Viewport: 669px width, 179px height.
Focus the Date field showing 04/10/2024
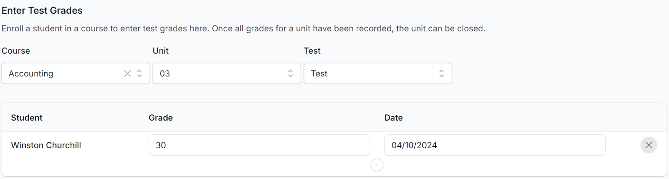(x=495, y=145)
